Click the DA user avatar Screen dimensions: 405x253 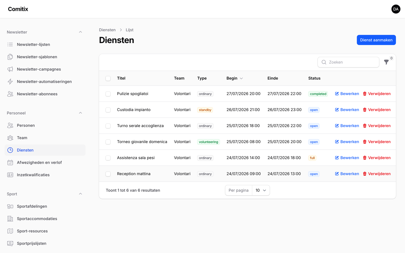396,9
